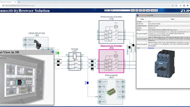This screenshot has width=190, height=107.
Task: Open the Datasheet link
Action: pos(151,48)
